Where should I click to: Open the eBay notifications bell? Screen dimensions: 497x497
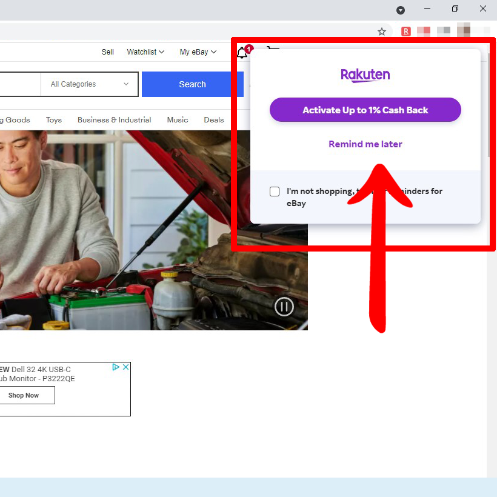[x=242, y=53]
